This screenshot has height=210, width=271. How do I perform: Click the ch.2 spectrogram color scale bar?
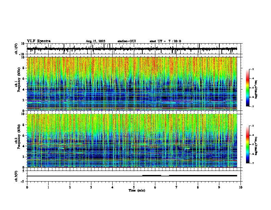click(248, 144)
